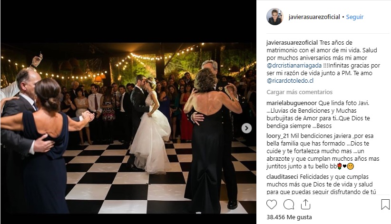391x224 pixels.
Task: Save post with bookmark icon
Action: [385, 205]
